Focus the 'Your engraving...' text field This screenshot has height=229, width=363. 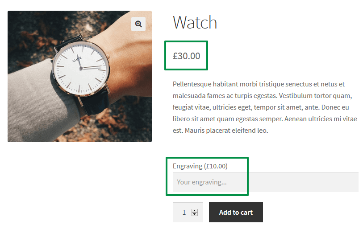266,182
